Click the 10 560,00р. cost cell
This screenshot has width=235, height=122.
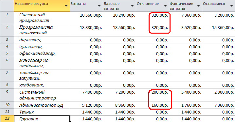[86, 18]
